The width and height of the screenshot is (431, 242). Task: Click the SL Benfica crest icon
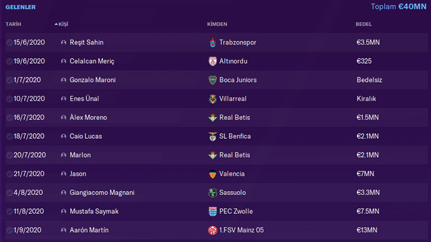click(212, 136)
